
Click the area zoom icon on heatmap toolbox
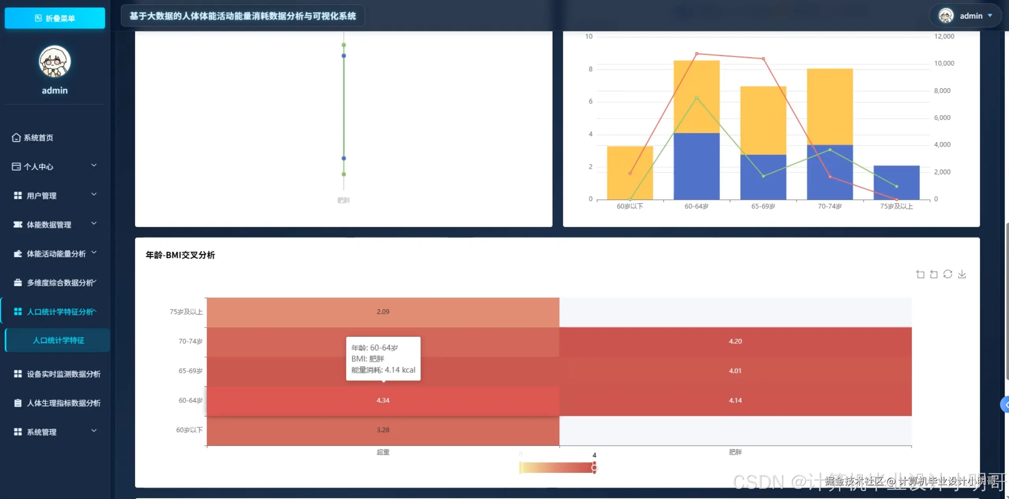pos(920,274)
